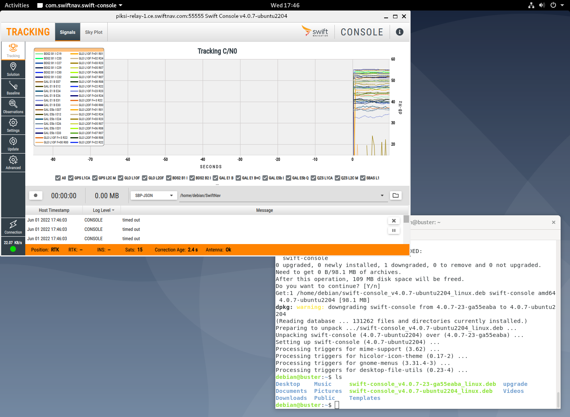Click the Message column header

(x=264, y=210)
